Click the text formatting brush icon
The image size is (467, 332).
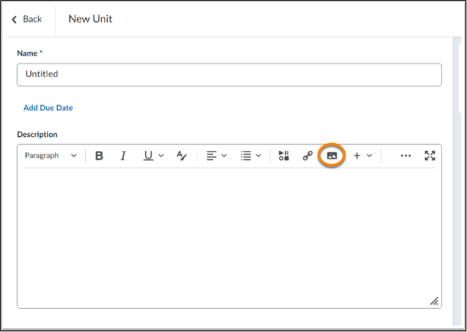coord(181,156)
